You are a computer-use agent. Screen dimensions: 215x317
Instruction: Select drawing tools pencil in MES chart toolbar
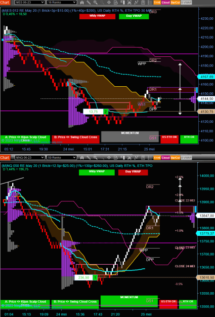point(89,3)
